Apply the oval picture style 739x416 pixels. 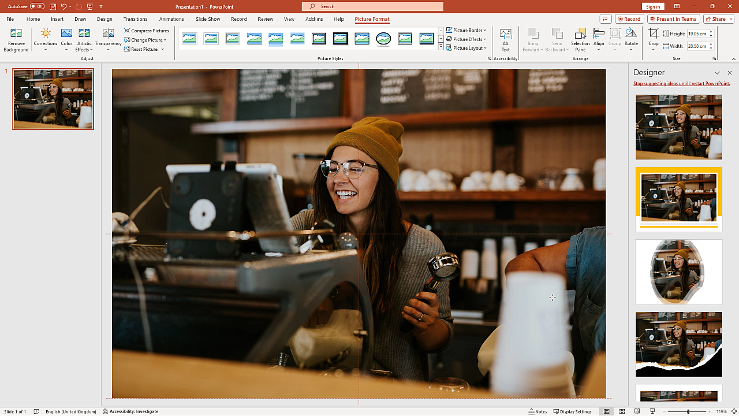[383, 39]
